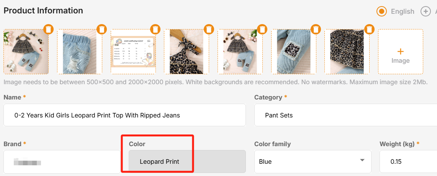Delete the leopard patch jeans image
Viewport: 437px width, 176px height.
tap(316, 29)
